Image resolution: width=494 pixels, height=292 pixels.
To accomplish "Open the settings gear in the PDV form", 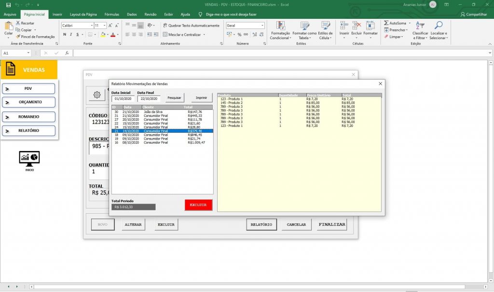I will 97,95.
